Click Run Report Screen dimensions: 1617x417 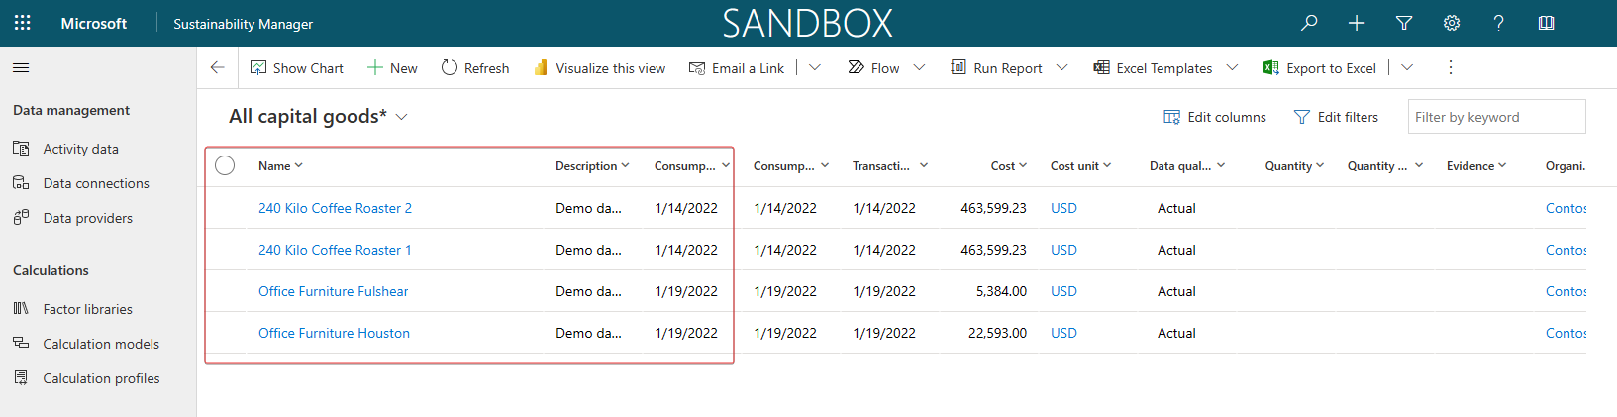[x=996, y=68]
